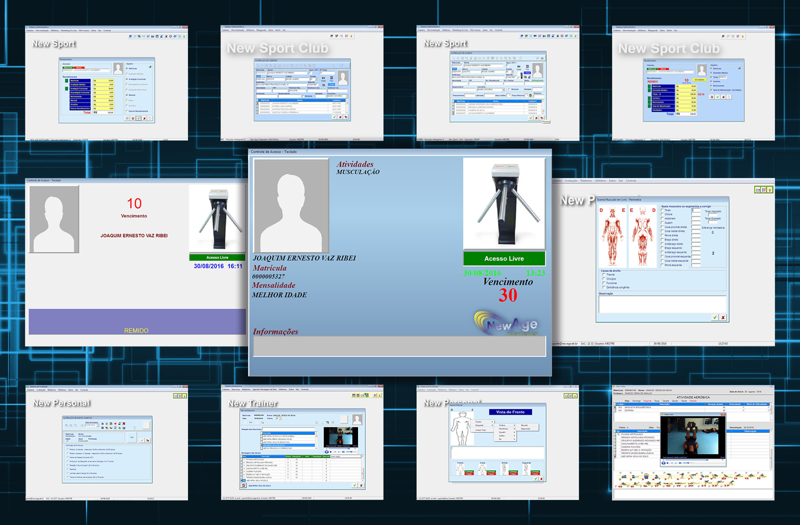Expand the Quadril submenu in Exame Postural
The height and width of the screenshot is (525, 800).
pos(505,432)
